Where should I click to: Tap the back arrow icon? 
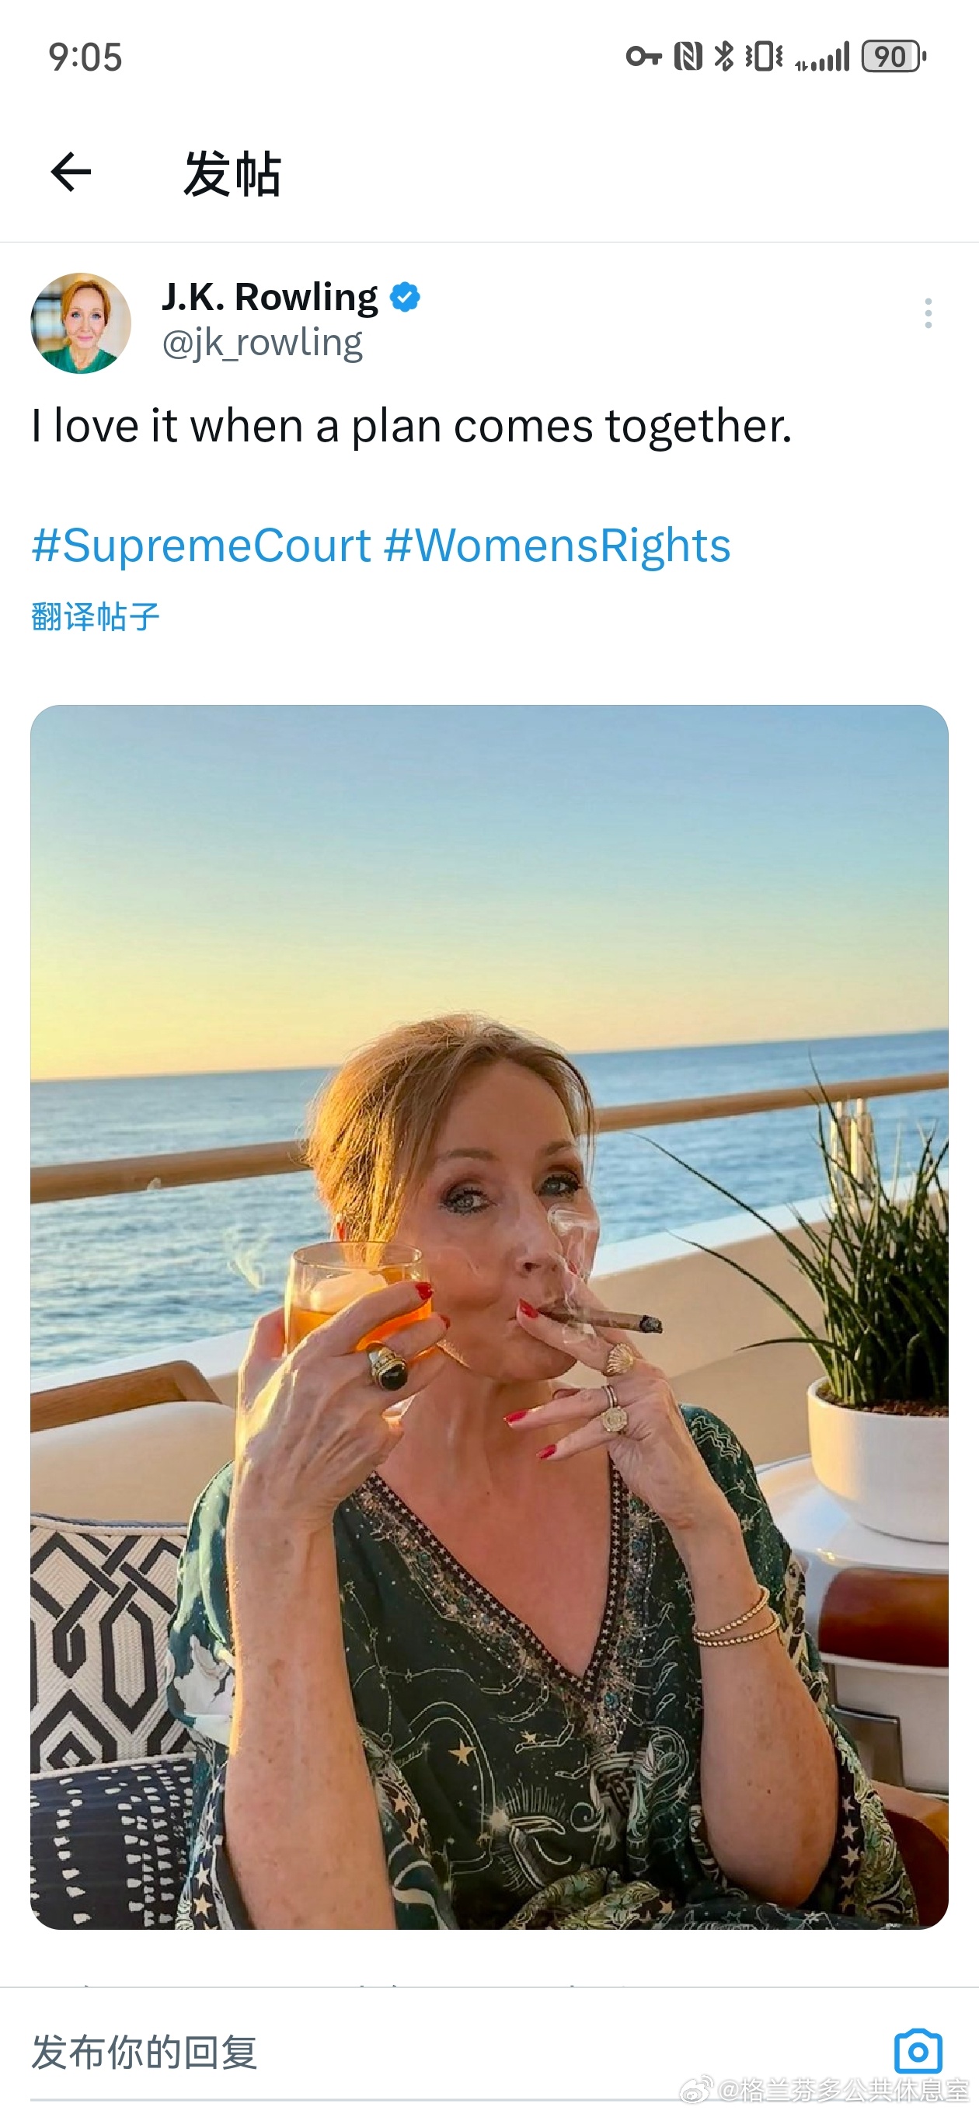pyautogui.click(x=71, y=173)
